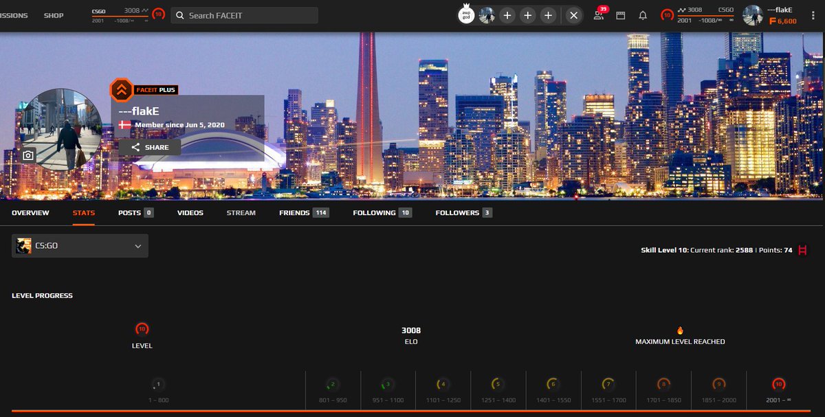This screenshot has width=825, height=417.
Task: Open the 6,600 FACEIT points balance
Action: [782, 21]
